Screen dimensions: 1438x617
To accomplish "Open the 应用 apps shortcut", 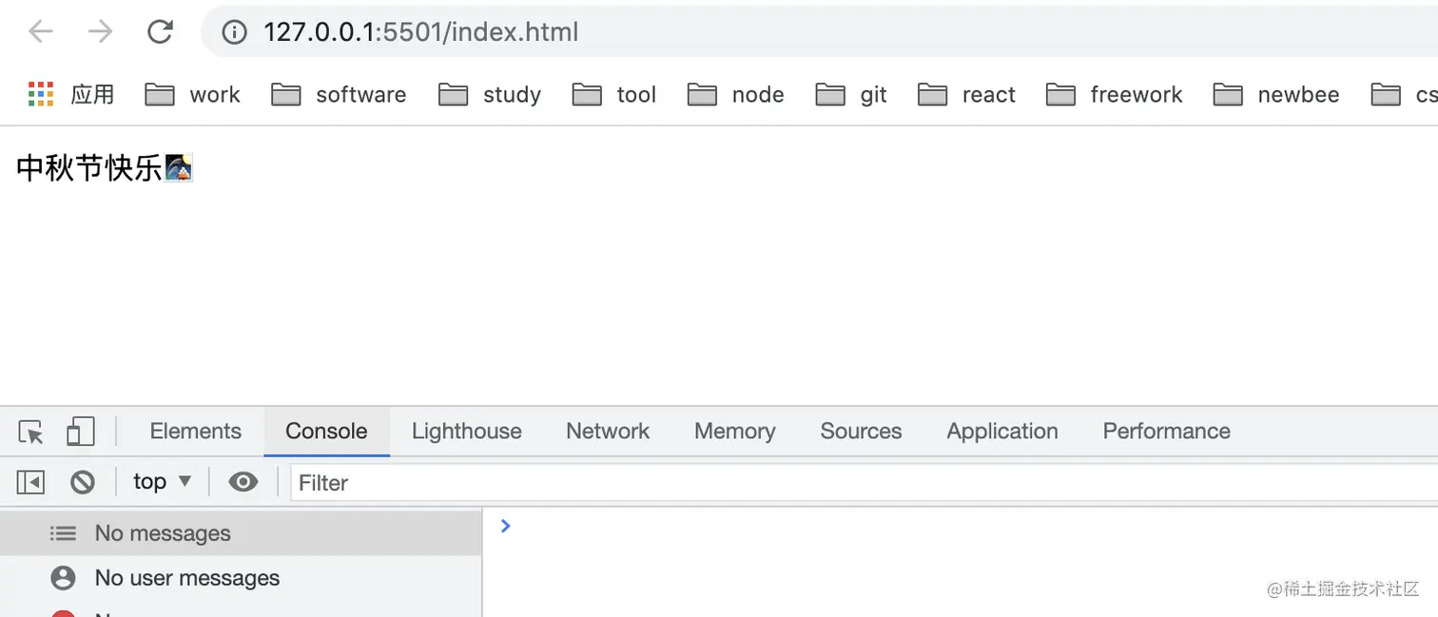I will coord(71,94).
